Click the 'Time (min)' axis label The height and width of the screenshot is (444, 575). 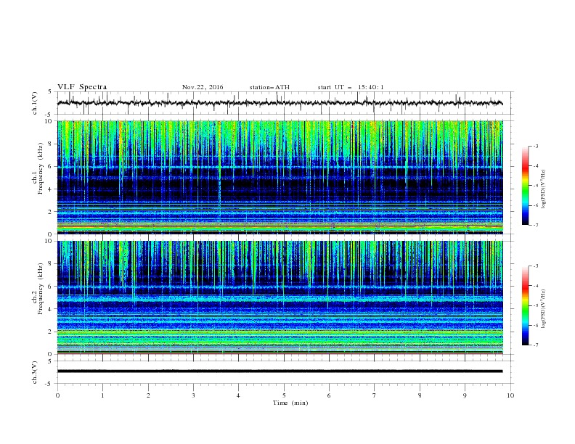pos(290,403)
